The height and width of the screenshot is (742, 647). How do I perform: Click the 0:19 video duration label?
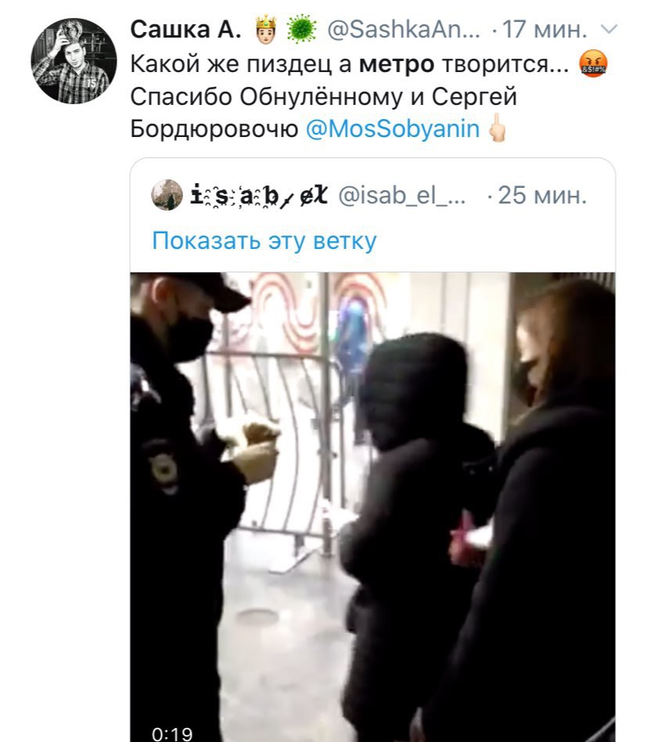(x=172, y=733)
